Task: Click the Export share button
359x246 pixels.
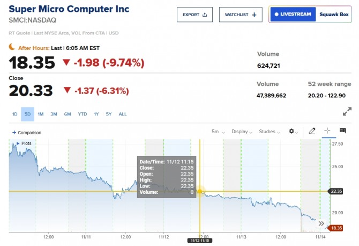Action: point(195,15)
